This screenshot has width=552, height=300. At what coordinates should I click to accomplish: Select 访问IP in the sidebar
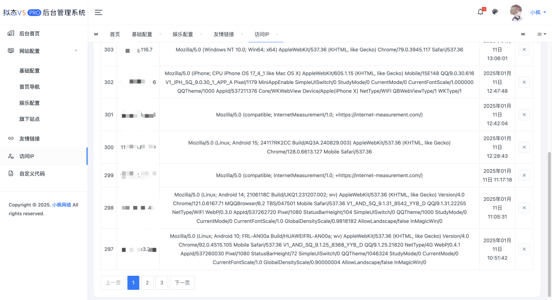(x=44, y=156)
